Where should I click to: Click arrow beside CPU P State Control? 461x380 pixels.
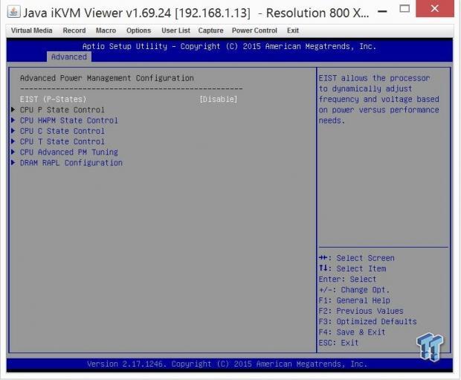pyautogui.click(x=13, y=109)
